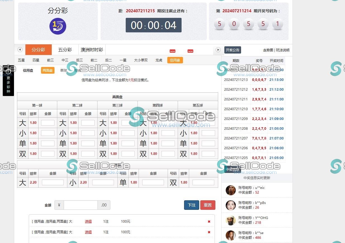Click the winning number ball showing 5
Screen dimensions: 345x243
[x=219, y=24]
